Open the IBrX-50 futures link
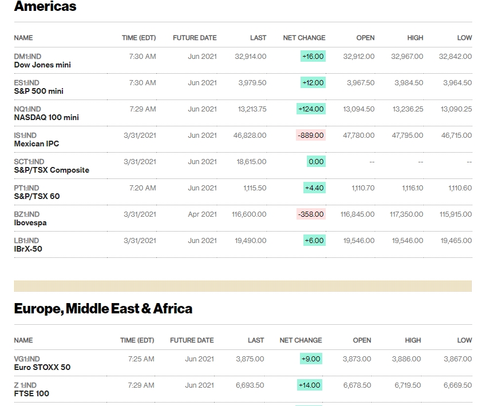The image size is (494, 406). click(28, 249)
